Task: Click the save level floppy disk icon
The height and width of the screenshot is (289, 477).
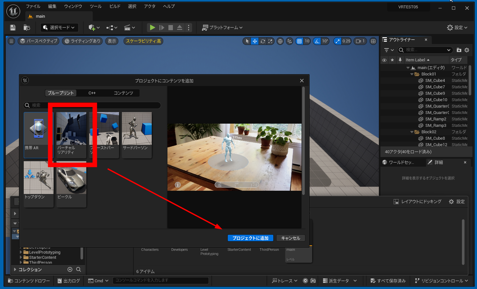Action: point(13,28)
